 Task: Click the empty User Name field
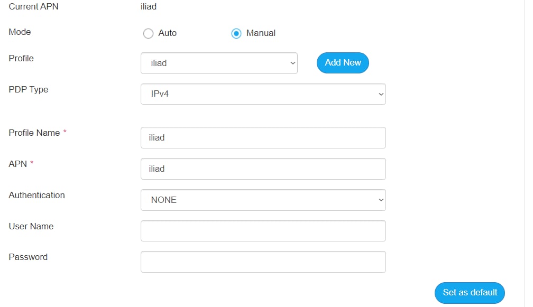point(263,231)
